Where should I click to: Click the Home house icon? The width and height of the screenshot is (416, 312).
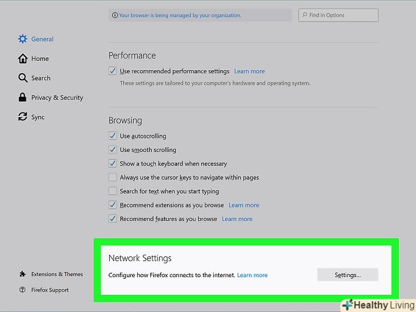(x=23, y=58)
